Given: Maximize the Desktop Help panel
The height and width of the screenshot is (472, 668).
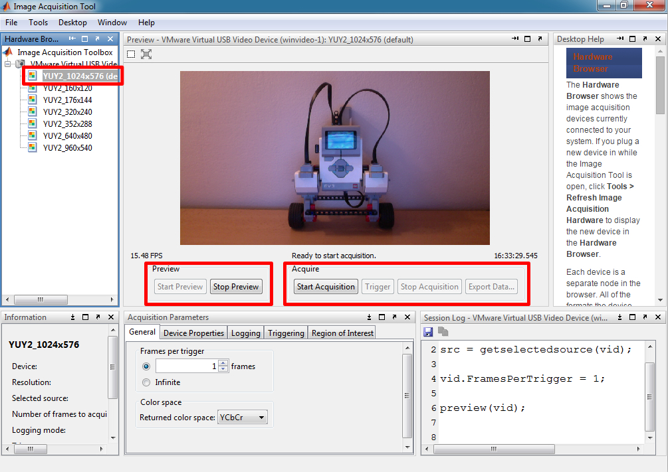Looking at the screenshot, I should coord(633,39).
